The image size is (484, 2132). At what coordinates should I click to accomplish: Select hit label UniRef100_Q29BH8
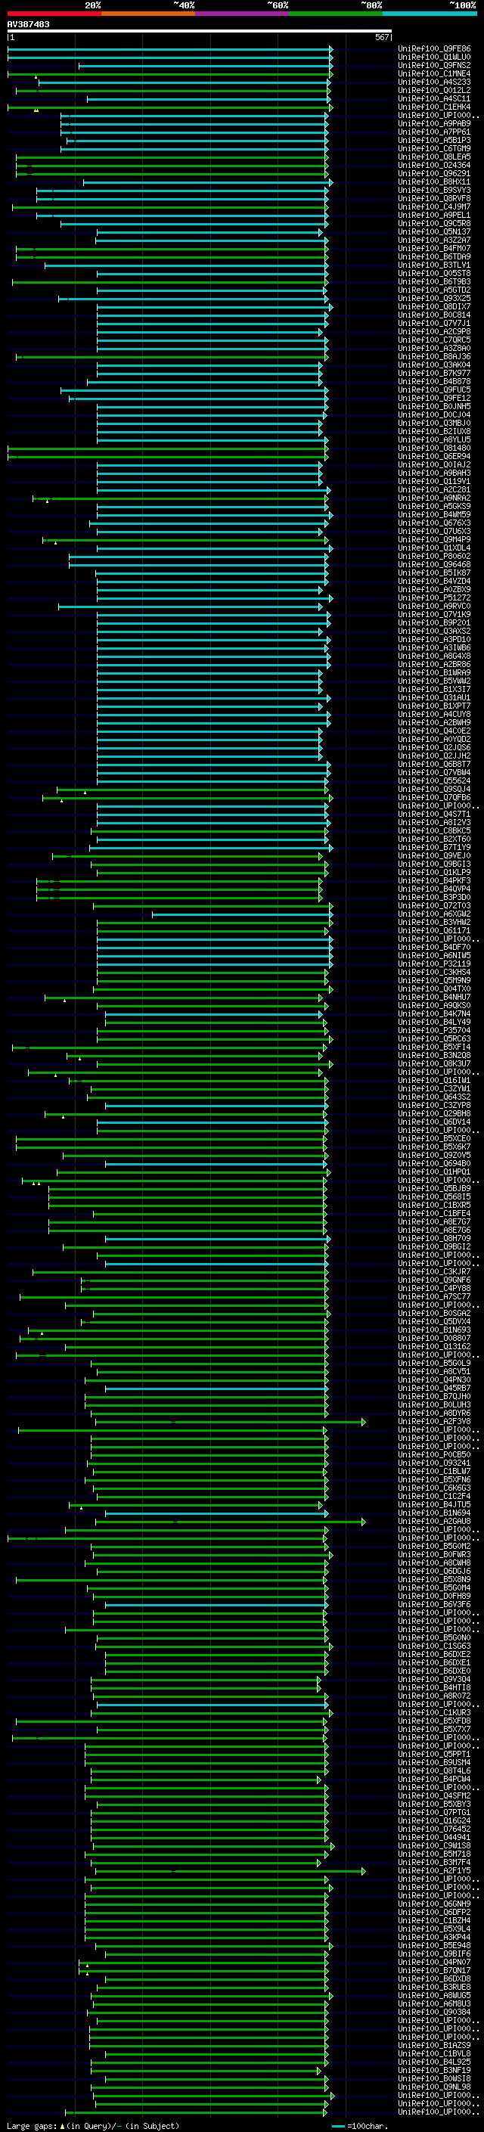pos(434,1114)
